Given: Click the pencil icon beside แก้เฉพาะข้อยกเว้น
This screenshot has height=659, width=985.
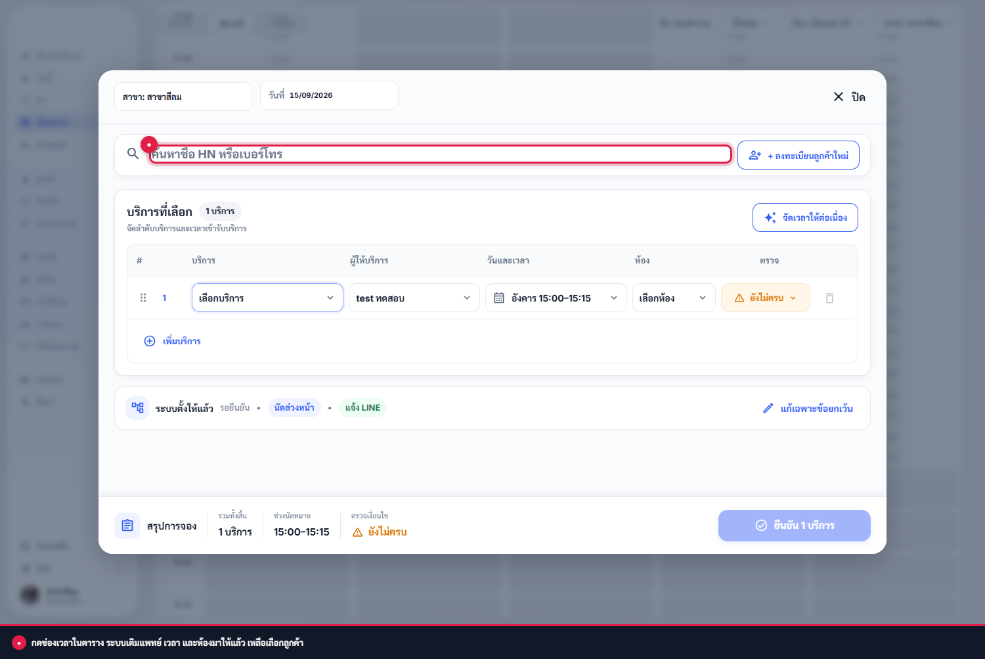Looking at the screenshot, I should click(x=768, y=409).
